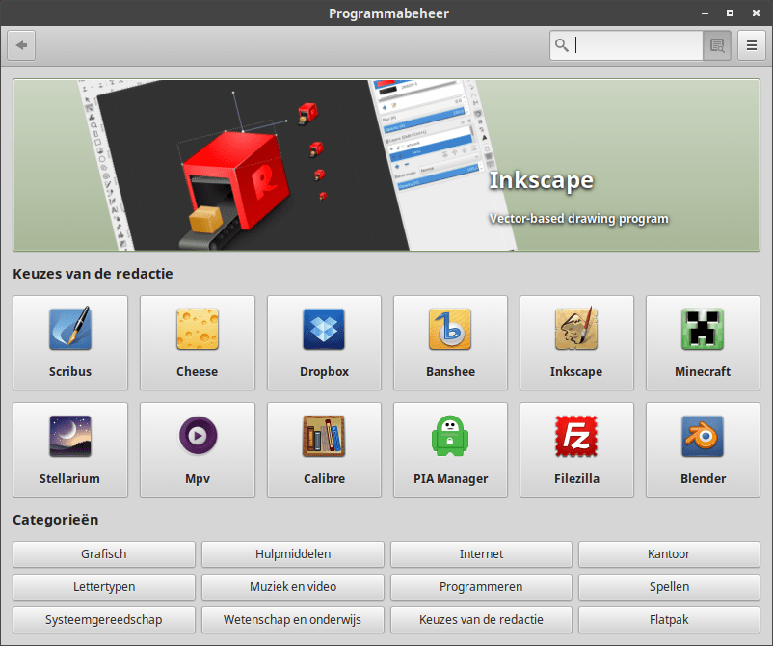773x646 pixels.
Task: Browse the Lettertypen category
Action: (x=104, y=587)
